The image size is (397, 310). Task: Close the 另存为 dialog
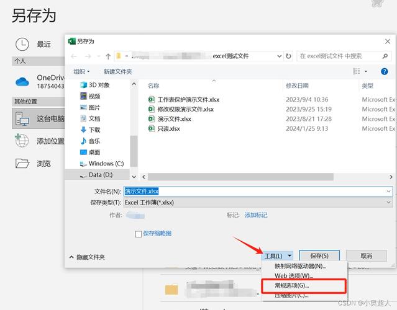click(388, 42)
